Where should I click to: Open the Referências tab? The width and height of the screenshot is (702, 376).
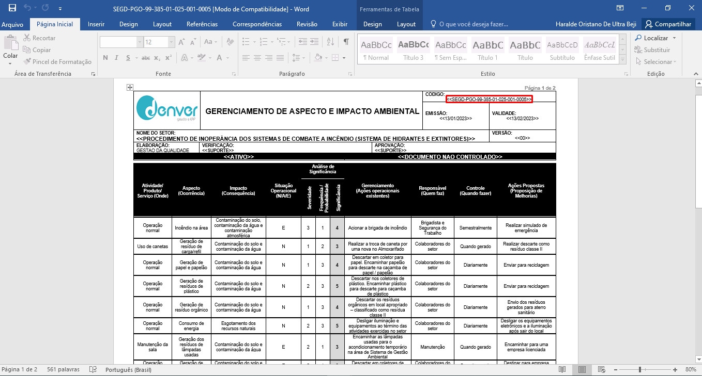[202, 24]
